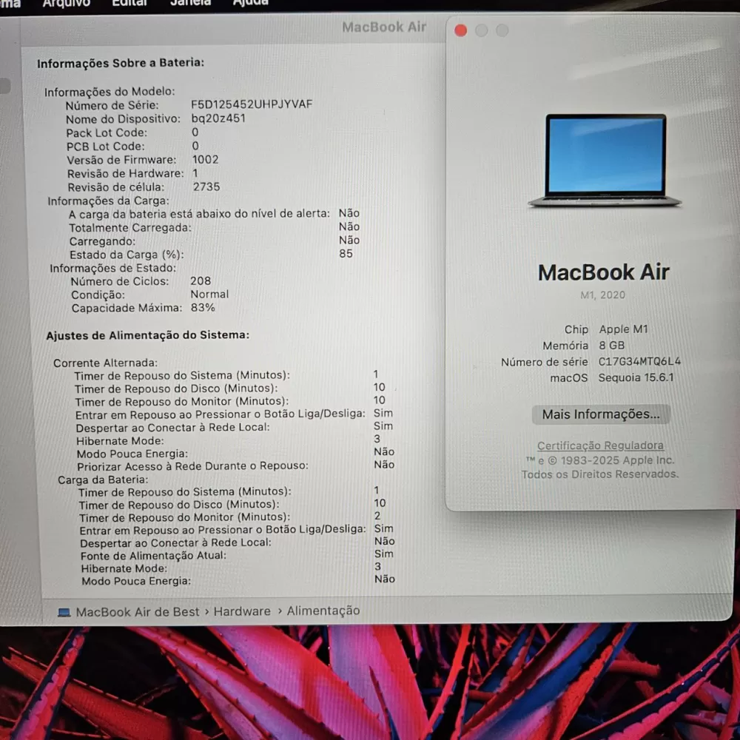Viewport: 740px width, 740px height.
Task: Select Hardware in the path bar
Action: pyautogui.click(x=242, y=611)
